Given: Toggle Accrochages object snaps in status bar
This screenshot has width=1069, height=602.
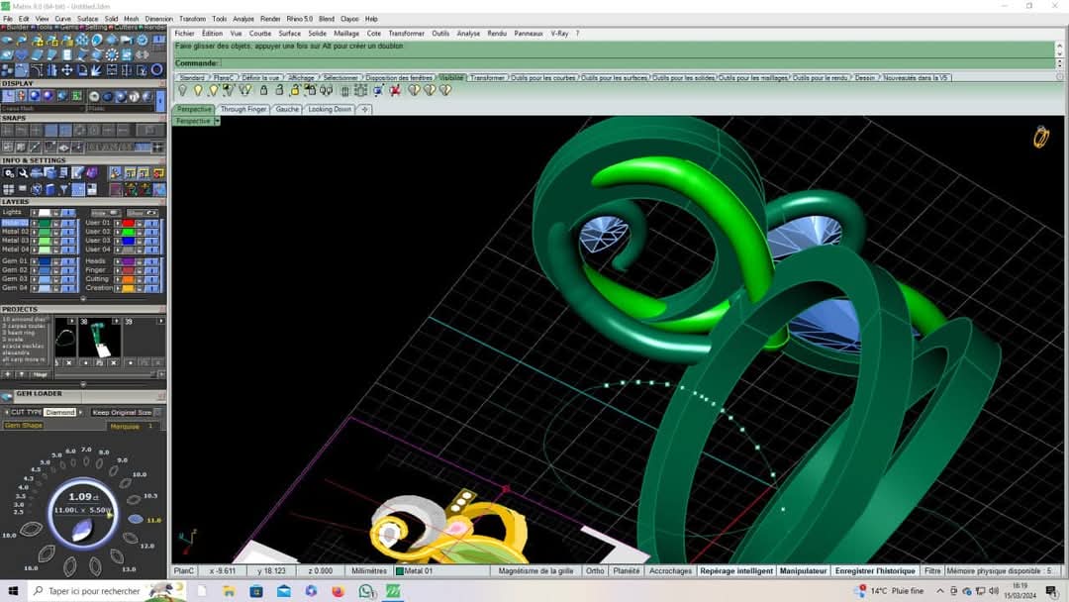Looking at the screenshot, I should [670, 571].
